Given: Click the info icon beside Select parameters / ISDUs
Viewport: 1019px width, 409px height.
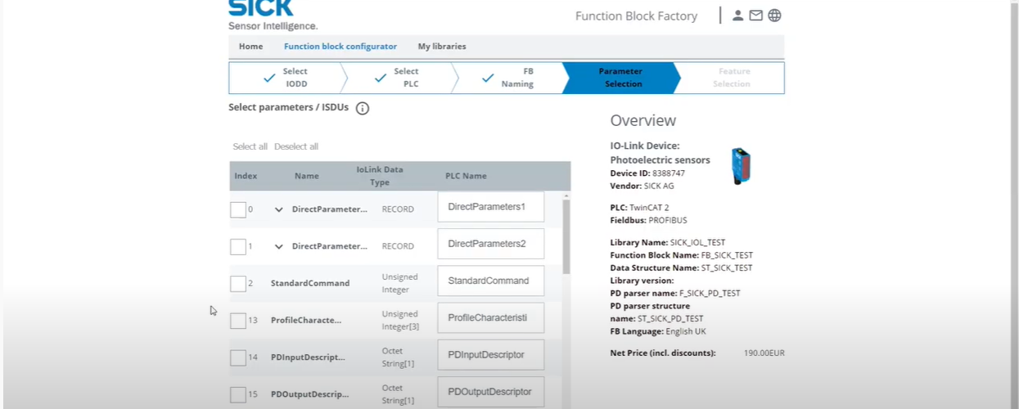Looking at the screenshot, I should (363, 108).
